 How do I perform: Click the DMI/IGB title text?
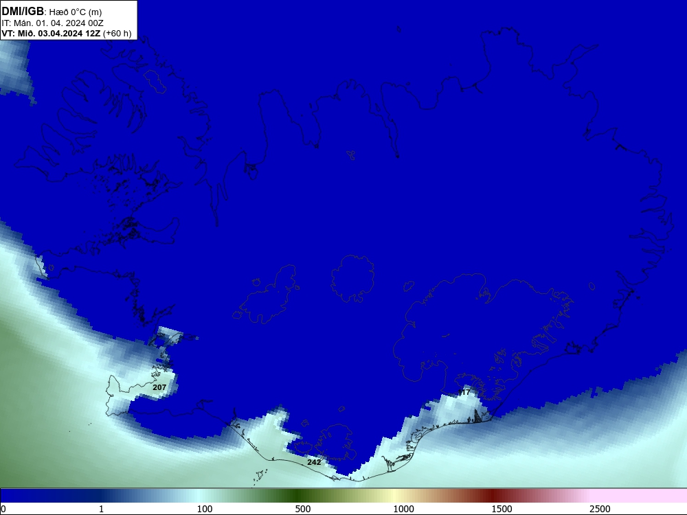[x=23, y=12]
